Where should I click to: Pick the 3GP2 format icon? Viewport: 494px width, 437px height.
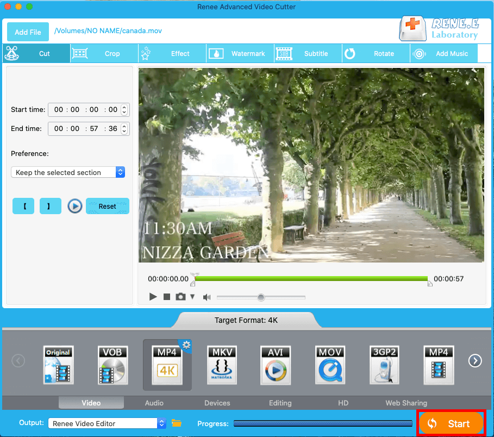pos(384,365)
